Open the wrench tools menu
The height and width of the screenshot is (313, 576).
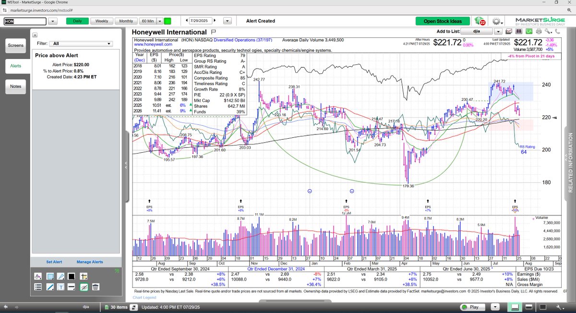click(x=548, y=31)
